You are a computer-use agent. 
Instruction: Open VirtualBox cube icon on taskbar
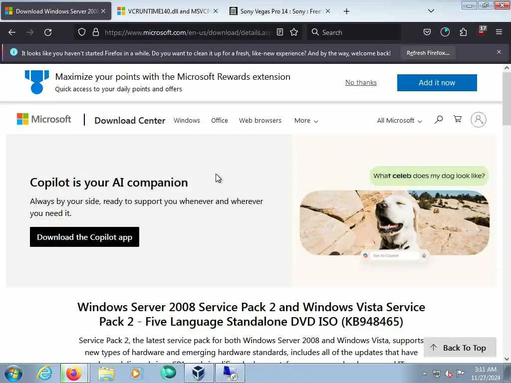pyautogui.click(x=198, y=373)
